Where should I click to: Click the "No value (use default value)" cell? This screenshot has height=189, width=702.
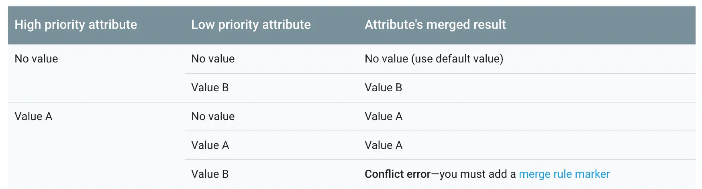pyautogui.click(x=434, y=59)
